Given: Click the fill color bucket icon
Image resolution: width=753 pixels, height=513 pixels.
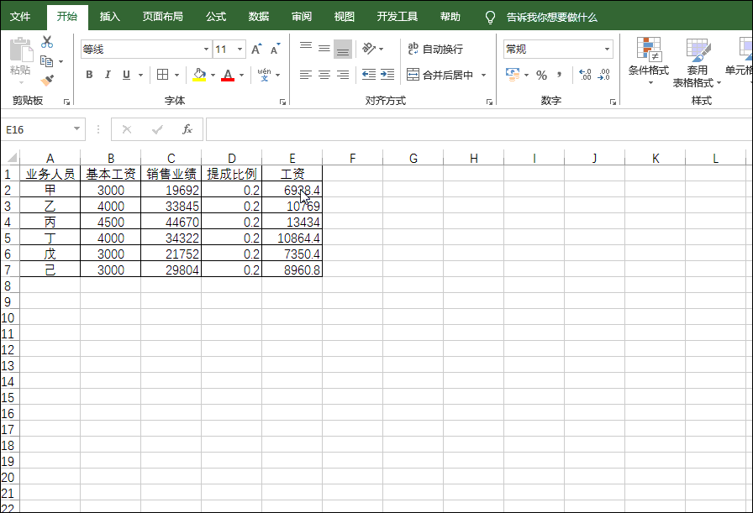Looking at the screenshot, I should (x=199, y=75).
